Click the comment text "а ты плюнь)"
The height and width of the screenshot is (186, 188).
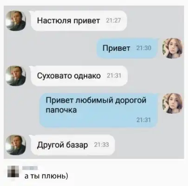coord(46,176)
